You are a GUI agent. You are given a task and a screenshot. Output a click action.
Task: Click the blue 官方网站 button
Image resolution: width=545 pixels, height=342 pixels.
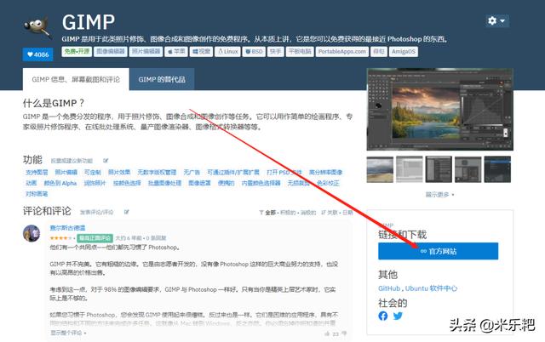(438, 251)
